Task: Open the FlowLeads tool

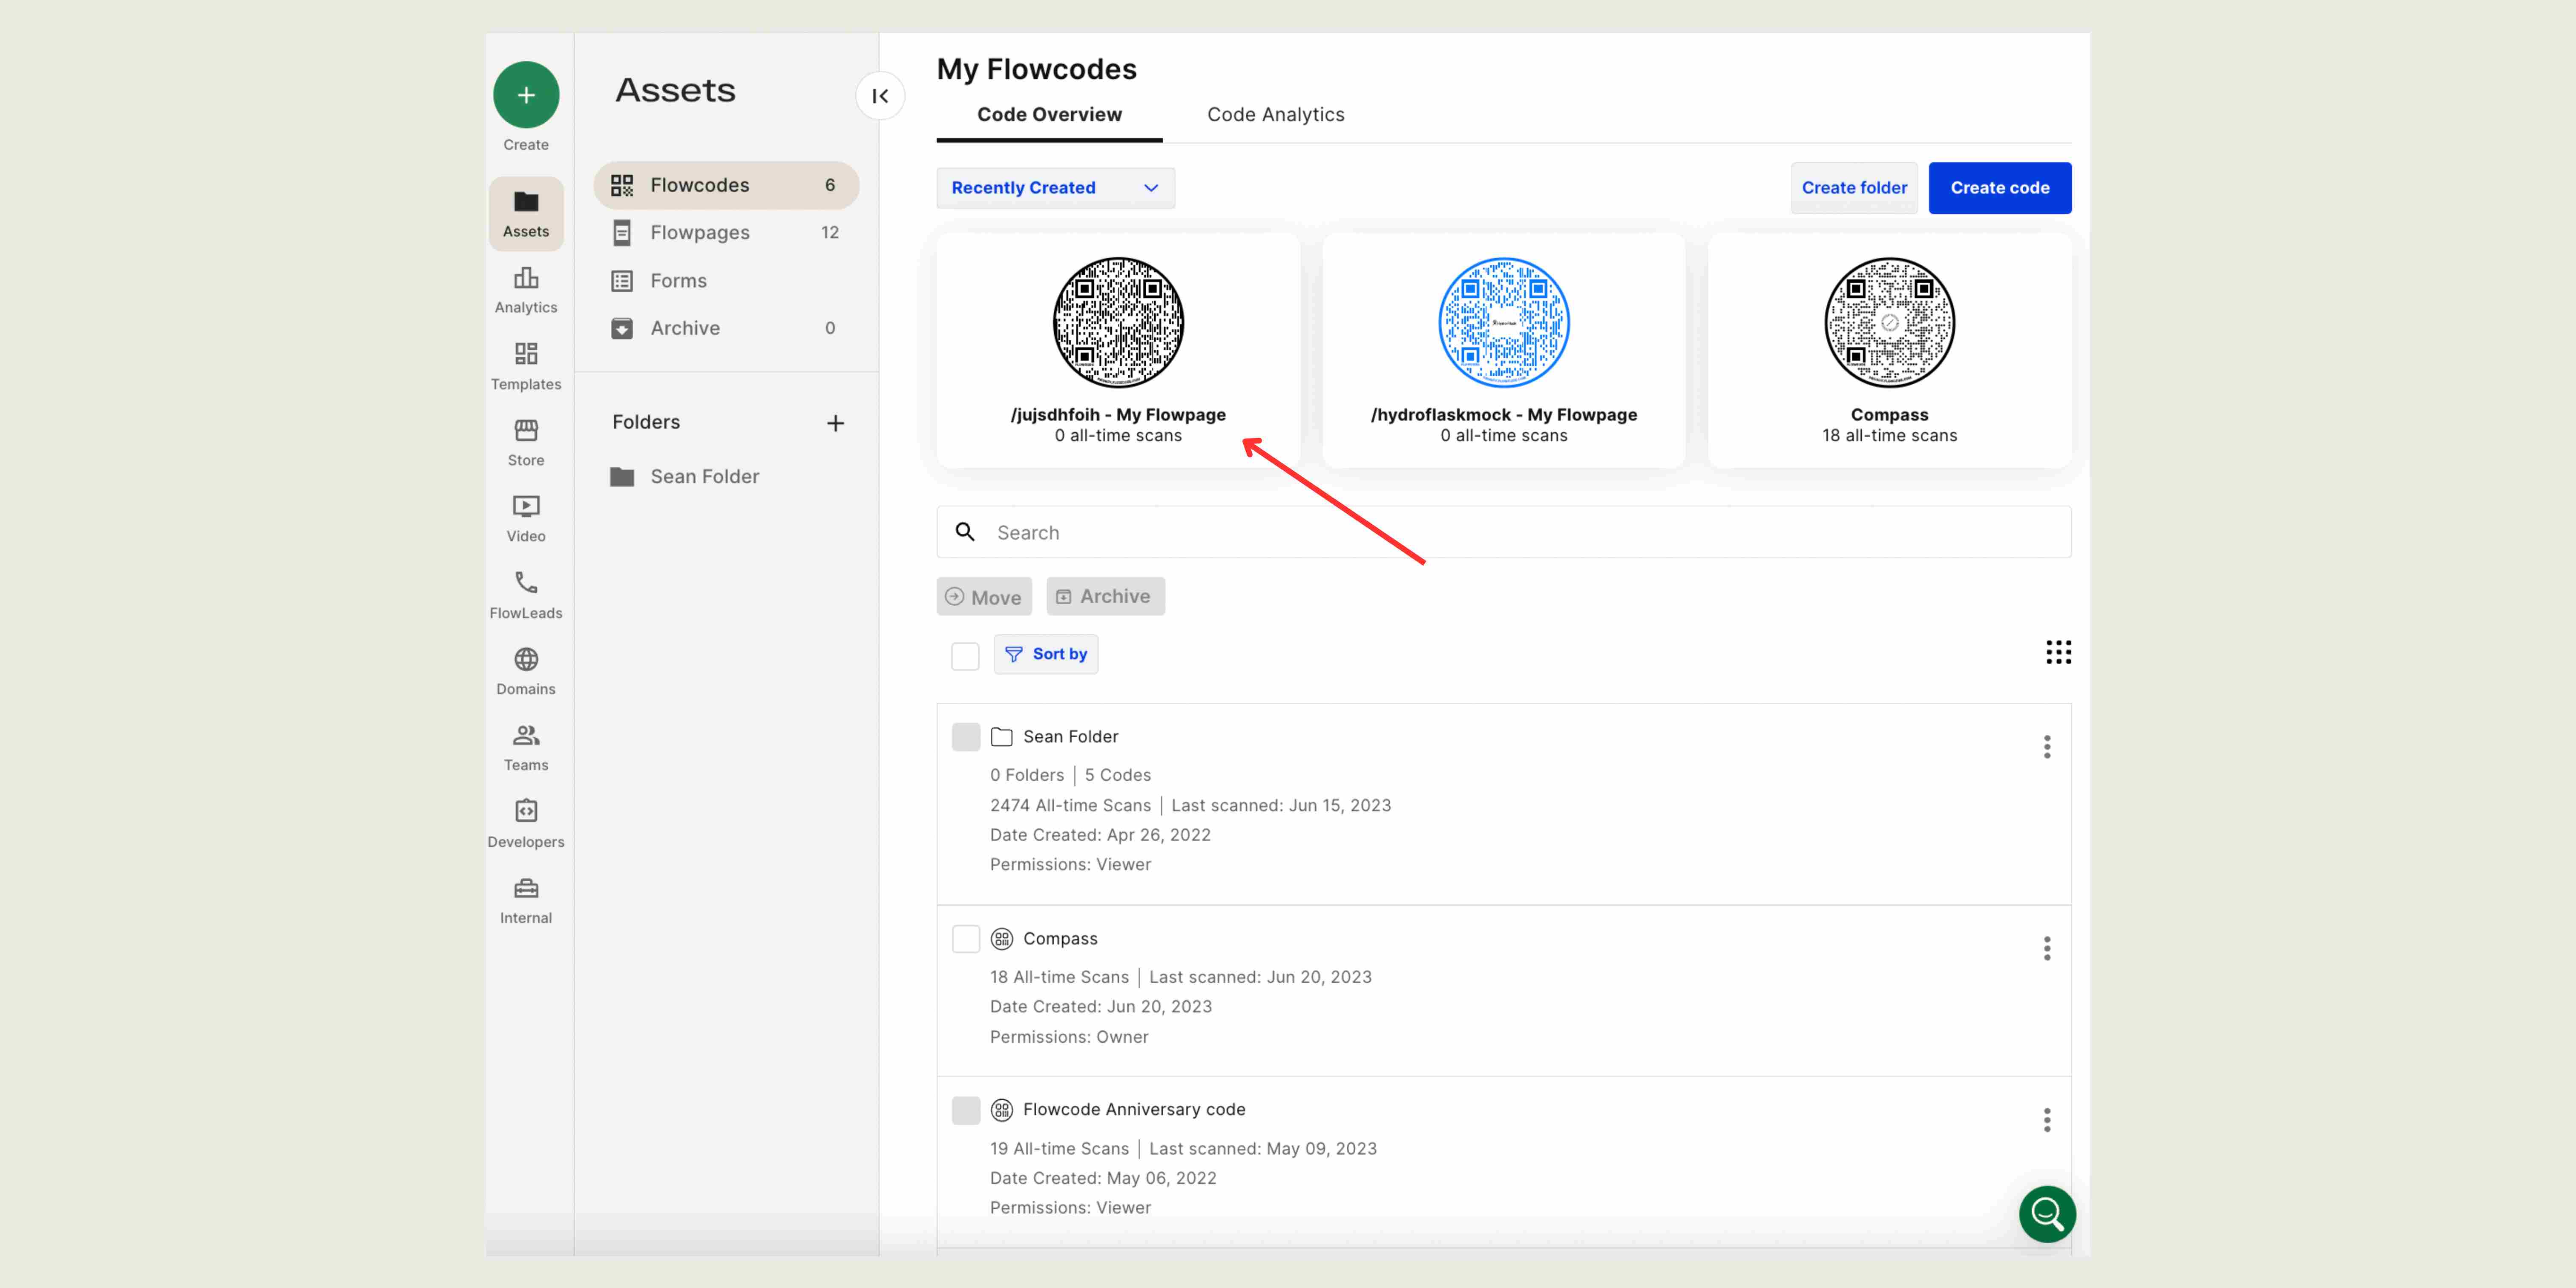Action: coord(526,595)
